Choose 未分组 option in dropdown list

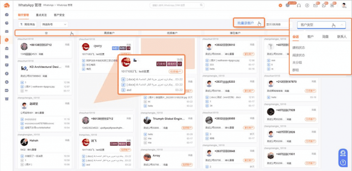[297, 62]
